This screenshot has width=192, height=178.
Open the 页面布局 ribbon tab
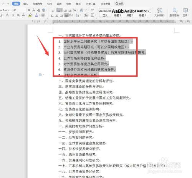pyautogui.click(x=38, y=4)
